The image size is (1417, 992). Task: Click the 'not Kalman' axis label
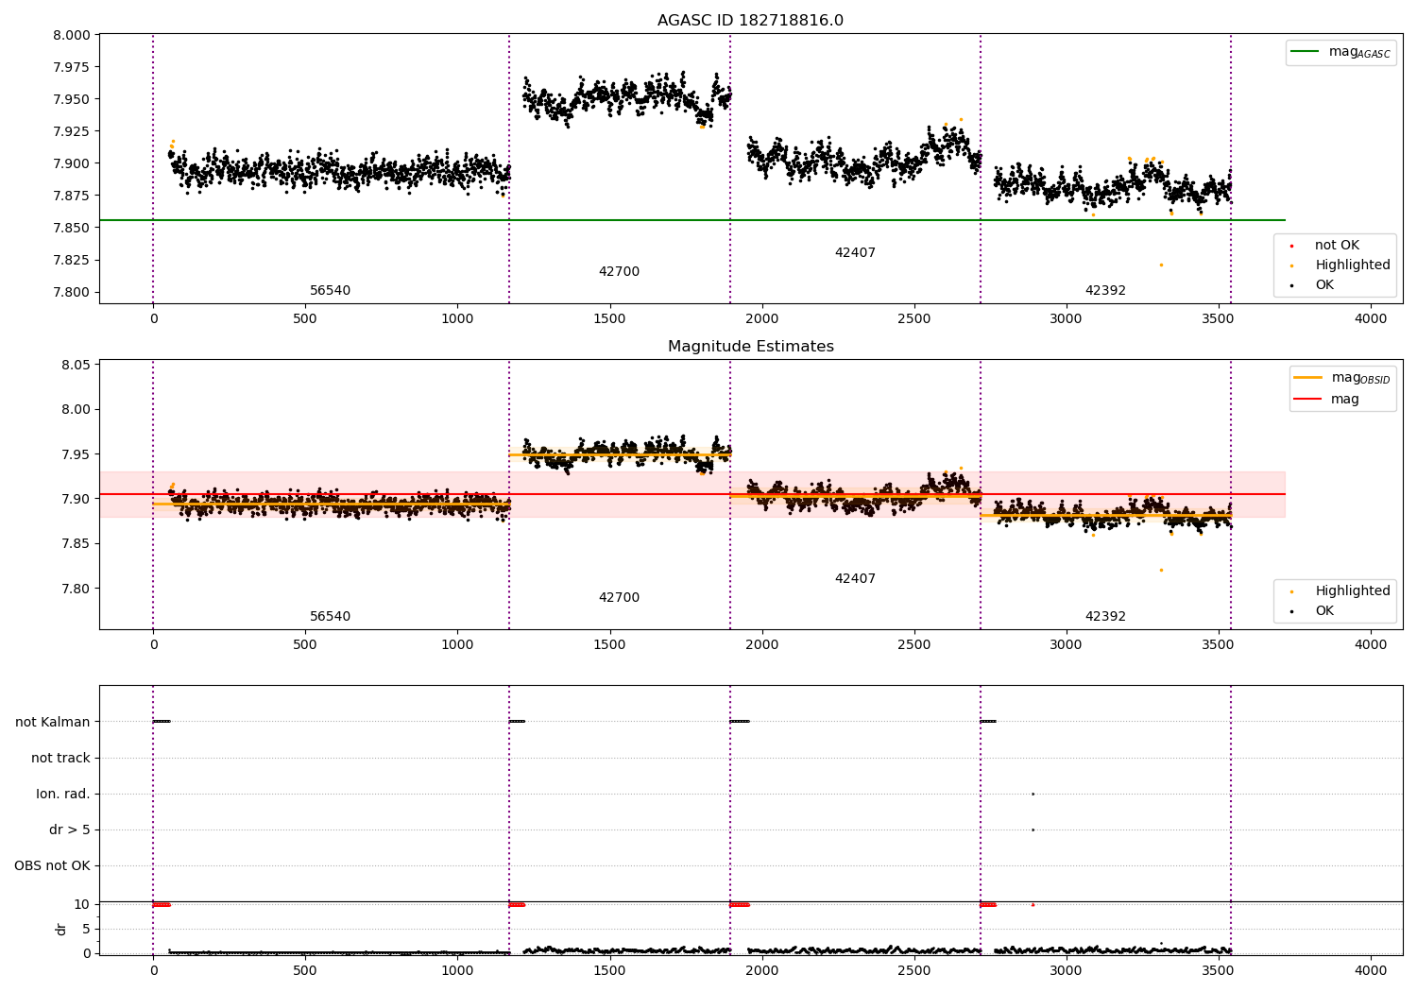(x=53, y=723)
